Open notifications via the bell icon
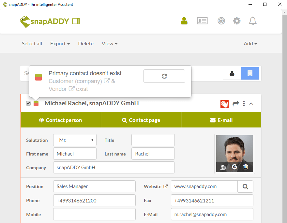The image size is (287, 223). point(253,21)
